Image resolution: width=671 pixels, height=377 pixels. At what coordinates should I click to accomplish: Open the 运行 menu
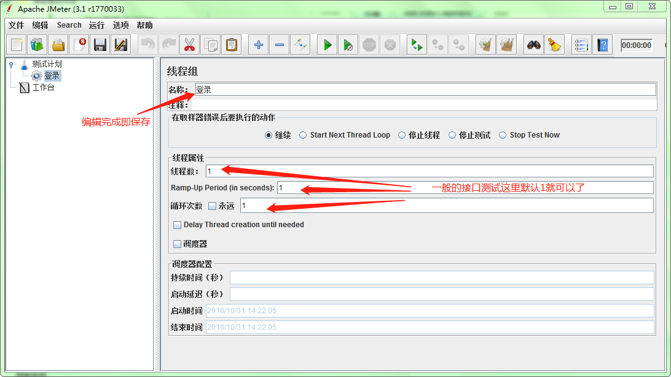96,25
